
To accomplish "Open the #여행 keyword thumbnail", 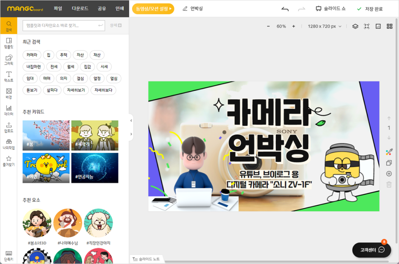I will pyautogui.click(x=46, y=168).
